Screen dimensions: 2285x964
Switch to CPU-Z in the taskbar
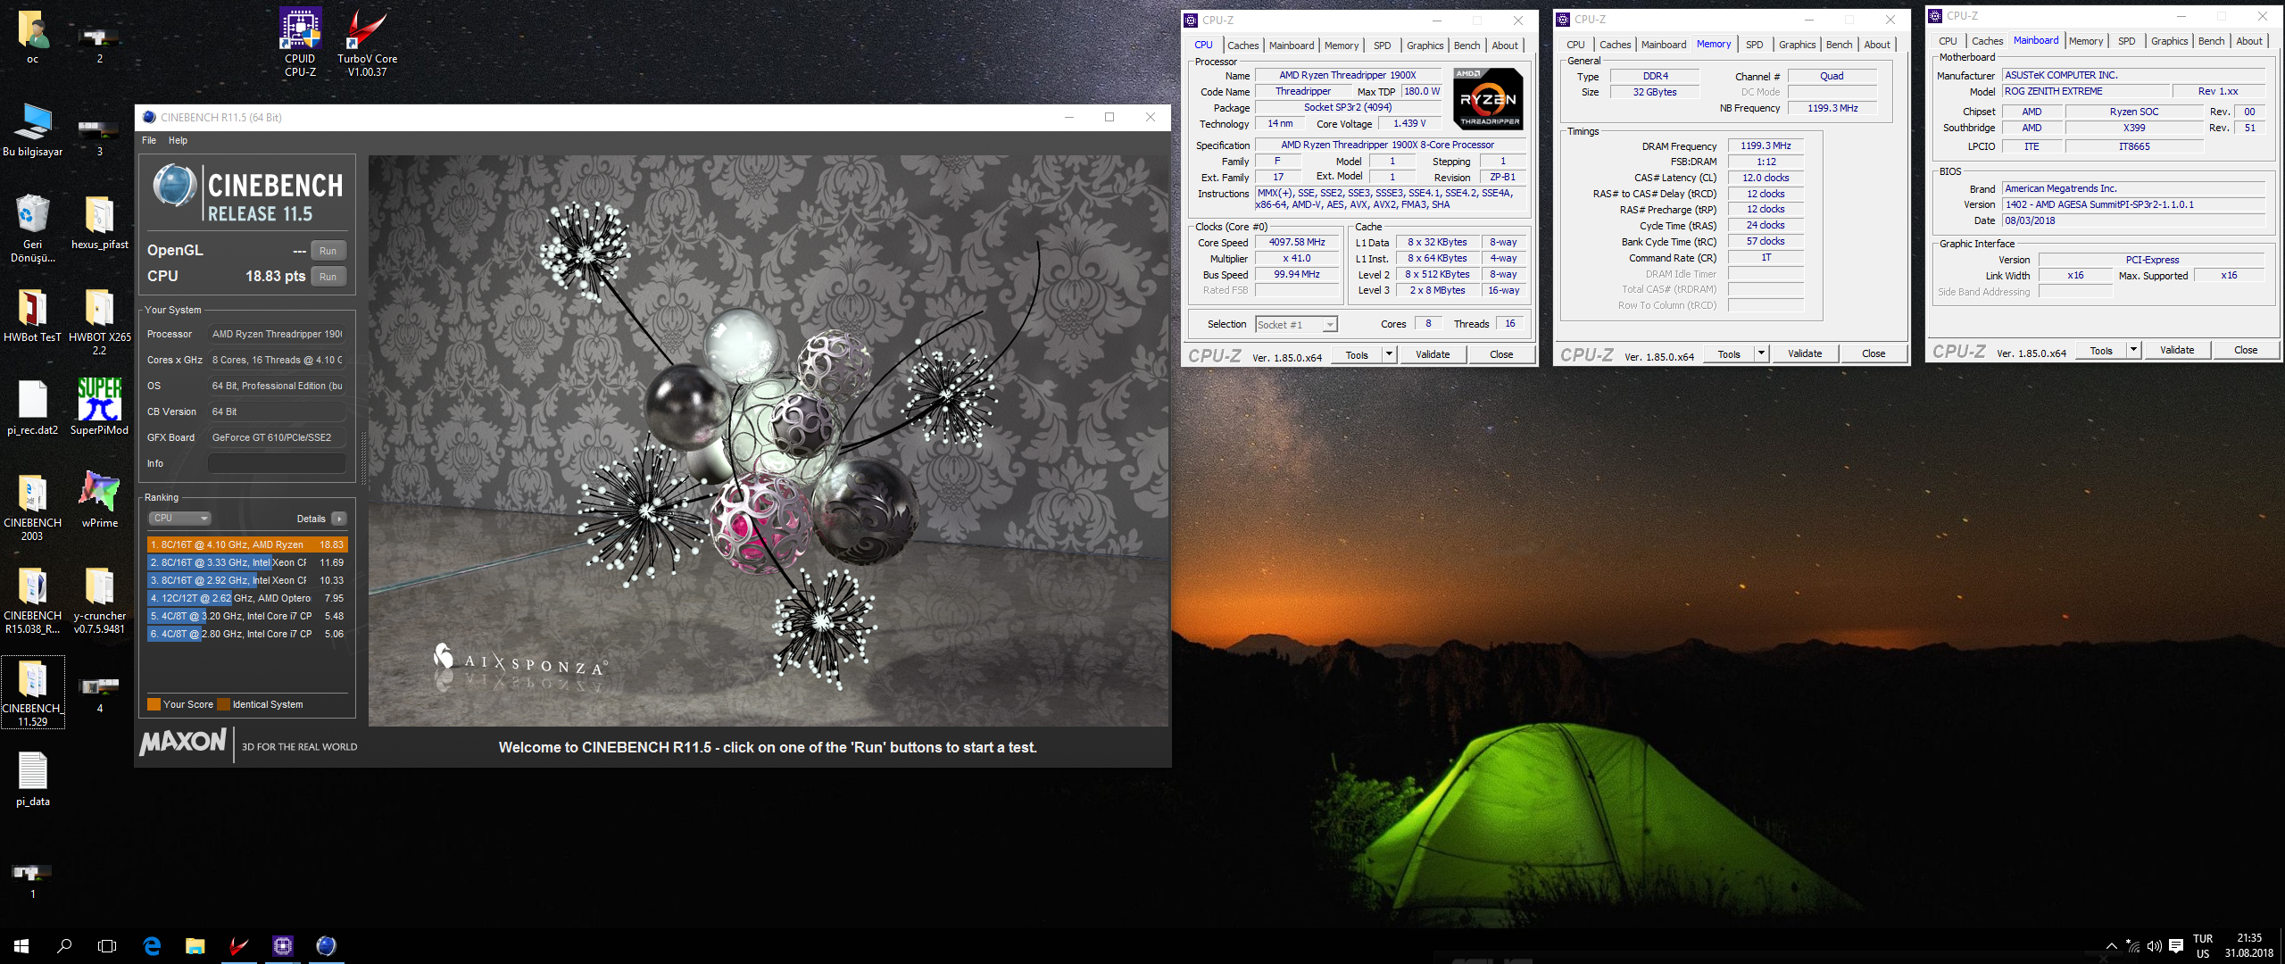(x=282, y=946)
